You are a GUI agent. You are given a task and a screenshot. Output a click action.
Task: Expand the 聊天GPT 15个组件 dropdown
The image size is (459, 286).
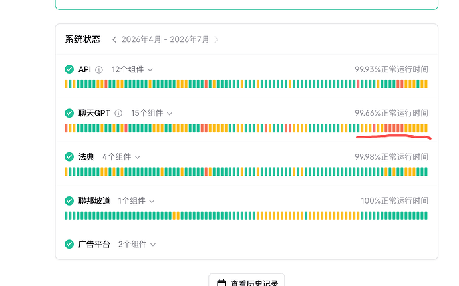[152, 113]
